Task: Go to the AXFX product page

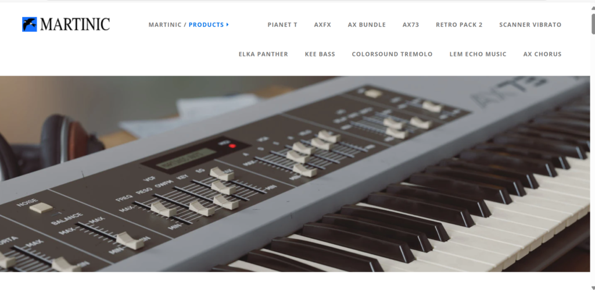Action: click(322, 24)
